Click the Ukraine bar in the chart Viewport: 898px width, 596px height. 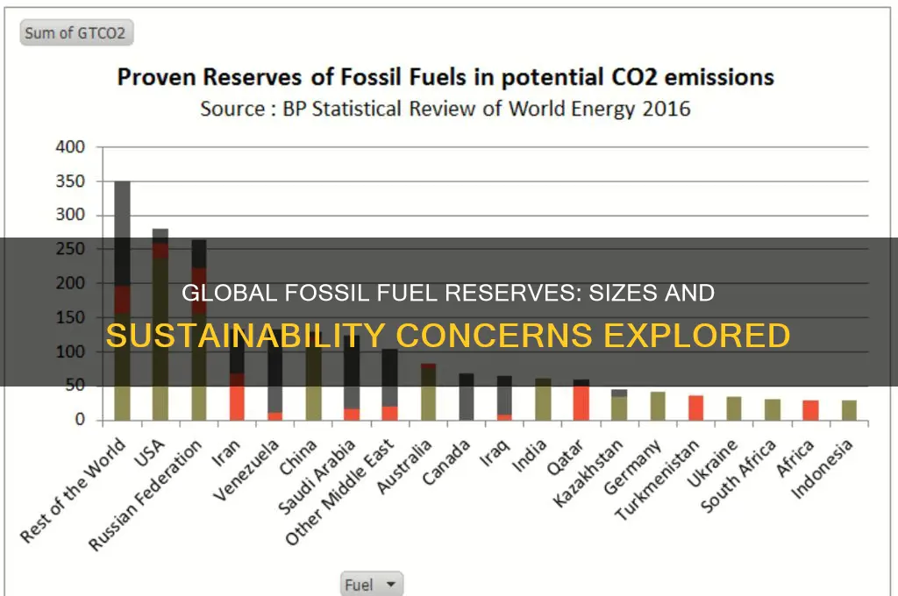(x=734, y=408)
